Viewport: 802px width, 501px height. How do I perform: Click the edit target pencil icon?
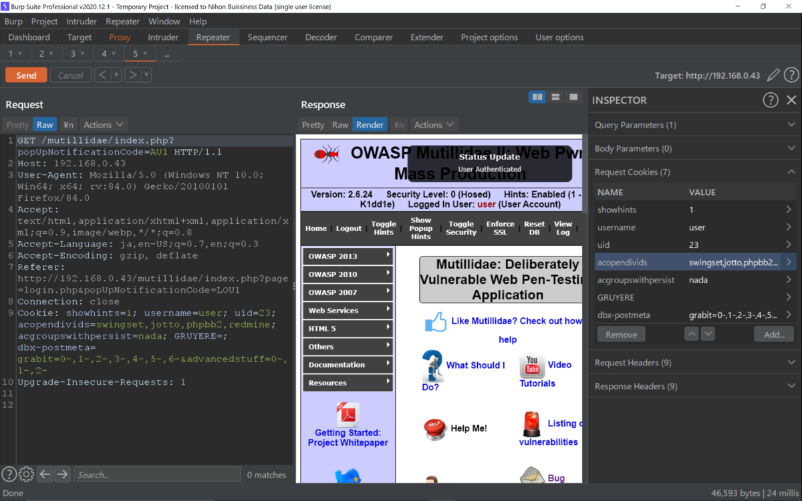click(x=773, y=75)
